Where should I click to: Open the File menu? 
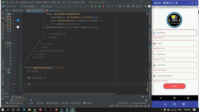[x=7, y=2]
